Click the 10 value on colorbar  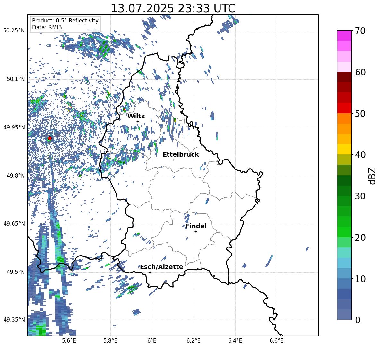click(360, 279)
